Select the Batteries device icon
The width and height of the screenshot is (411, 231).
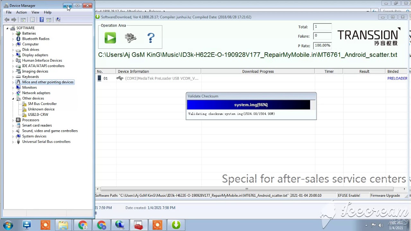(18, 33)
